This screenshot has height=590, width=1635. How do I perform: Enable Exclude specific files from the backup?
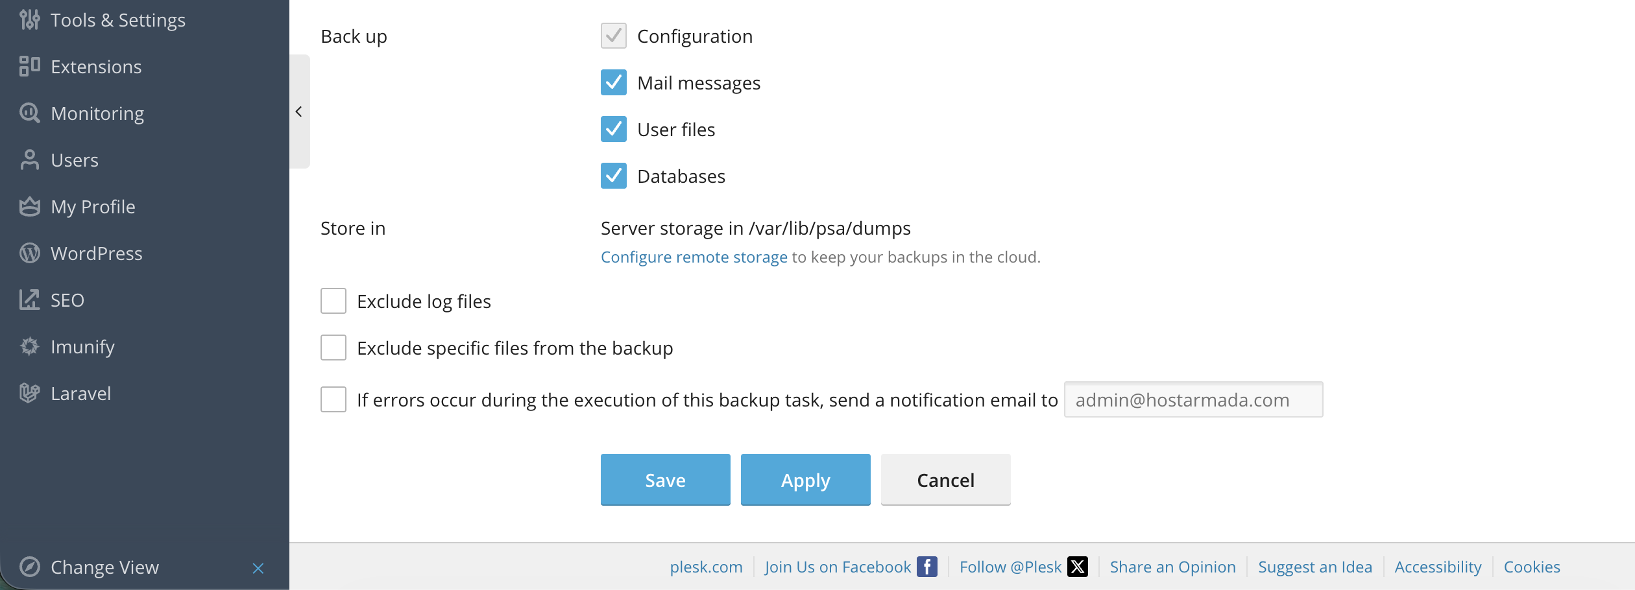(333, 348)
